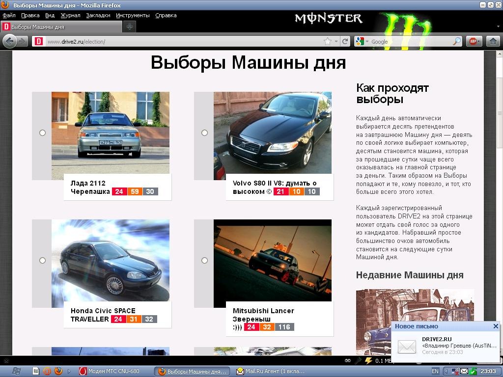The image size is (503, 377).
Task: Click the lightning bolt status bar icon
Action: pos(368,361)
